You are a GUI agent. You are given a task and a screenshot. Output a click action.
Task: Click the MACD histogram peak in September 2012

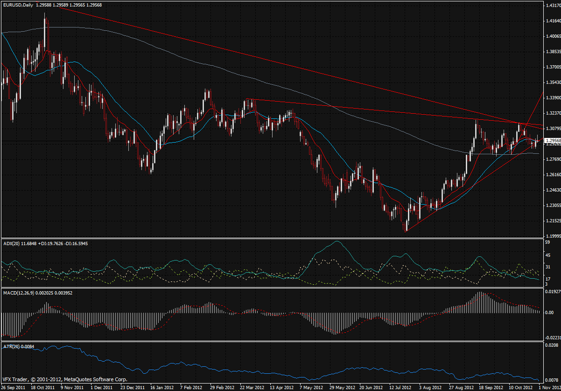[x=479, y=294]
